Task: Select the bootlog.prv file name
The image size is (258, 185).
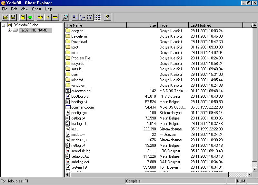Action: pyautogui.click(x=80, y=96)
